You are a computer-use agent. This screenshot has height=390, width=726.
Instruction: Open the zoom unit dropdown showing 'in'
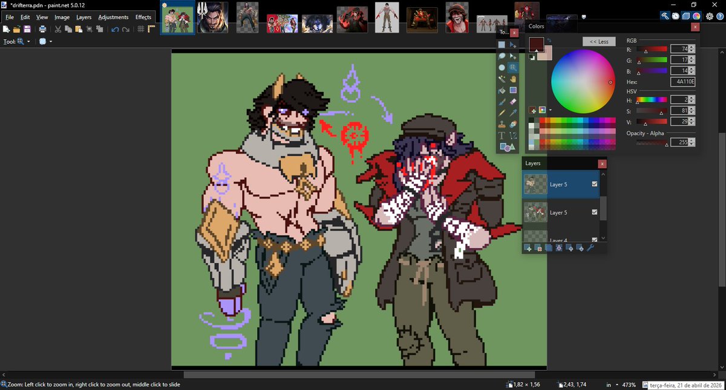pos(609,384)
